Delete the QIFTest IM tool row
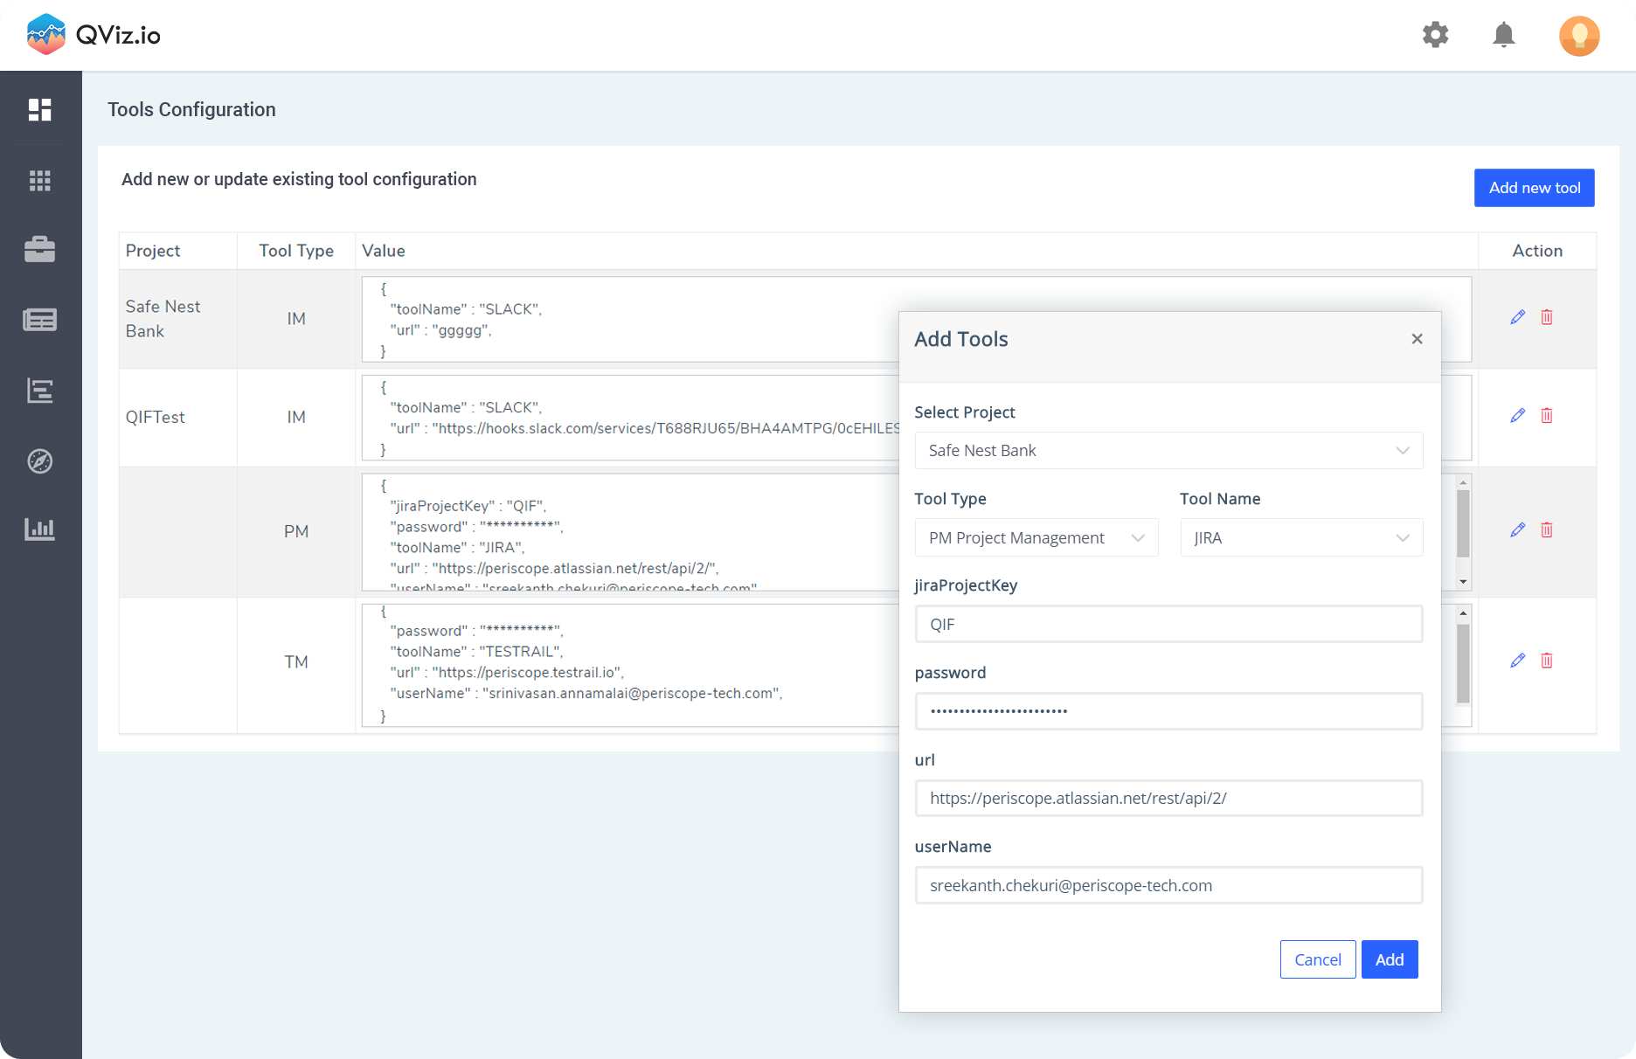This screenshot has height=1059, width=1636. pyautogui.click(x=1547, y=415)
